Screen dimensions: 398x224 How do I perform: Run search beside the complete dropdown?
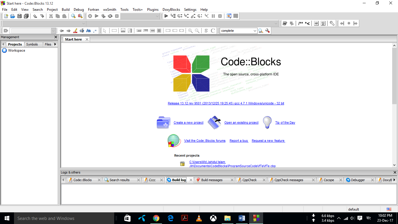261,31
